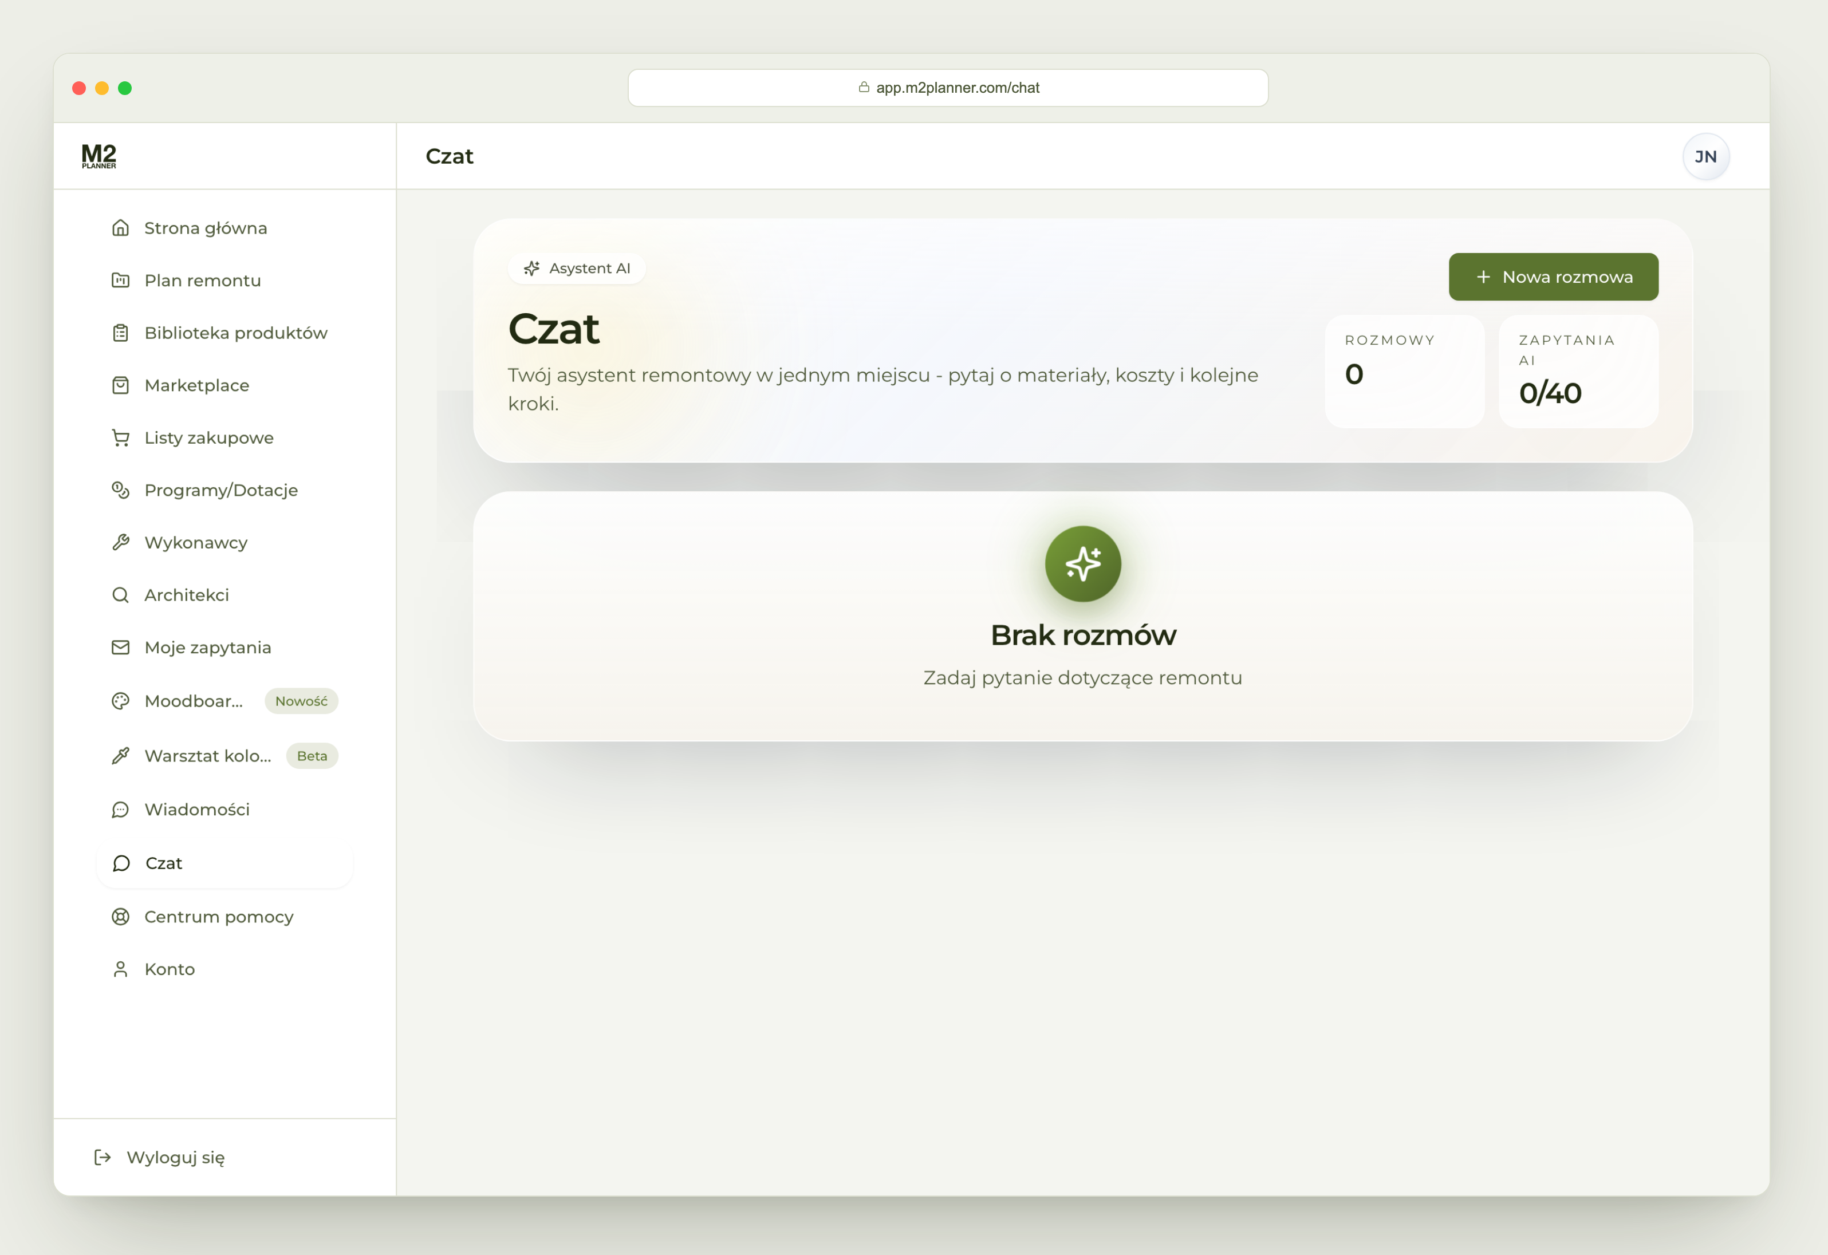Click the Architekci magnifier icon

pos(120,595)
